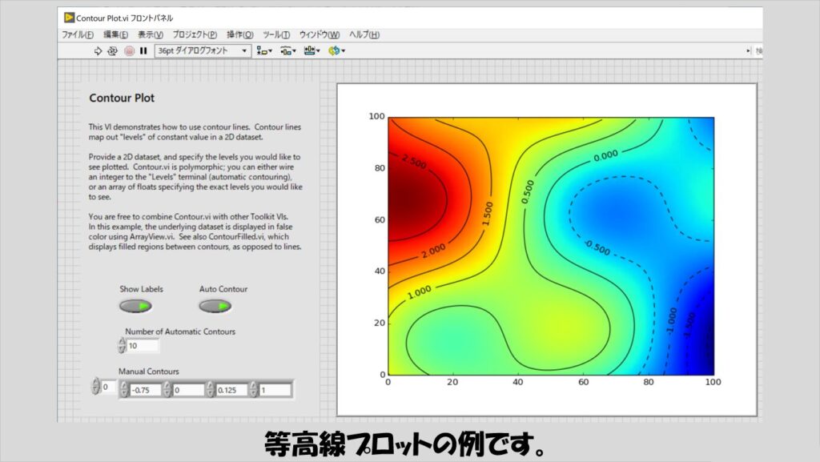Screen dimensions: 820x462
Task: Start Run Continuously from the toolbar
Action: tap(113, 50)
